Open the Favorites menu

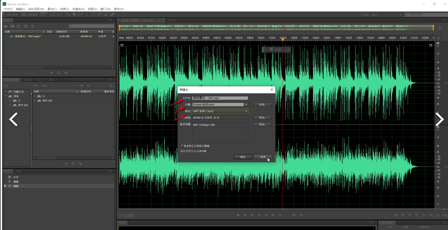[x=78, y=9]
